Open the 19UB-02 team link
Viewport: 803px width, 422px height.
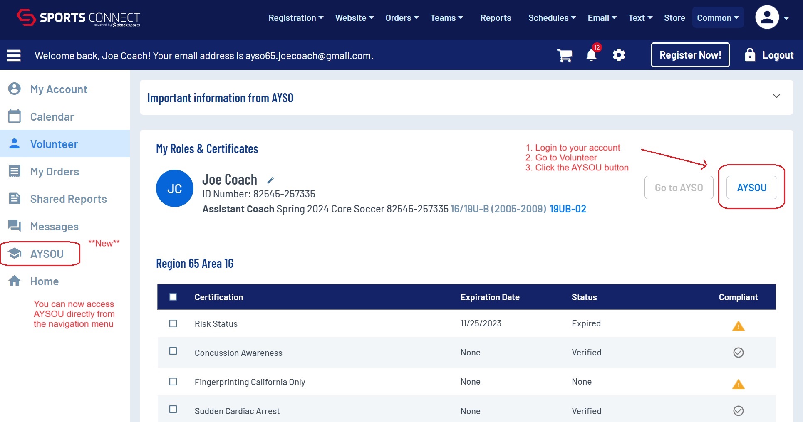click(568, 209)
